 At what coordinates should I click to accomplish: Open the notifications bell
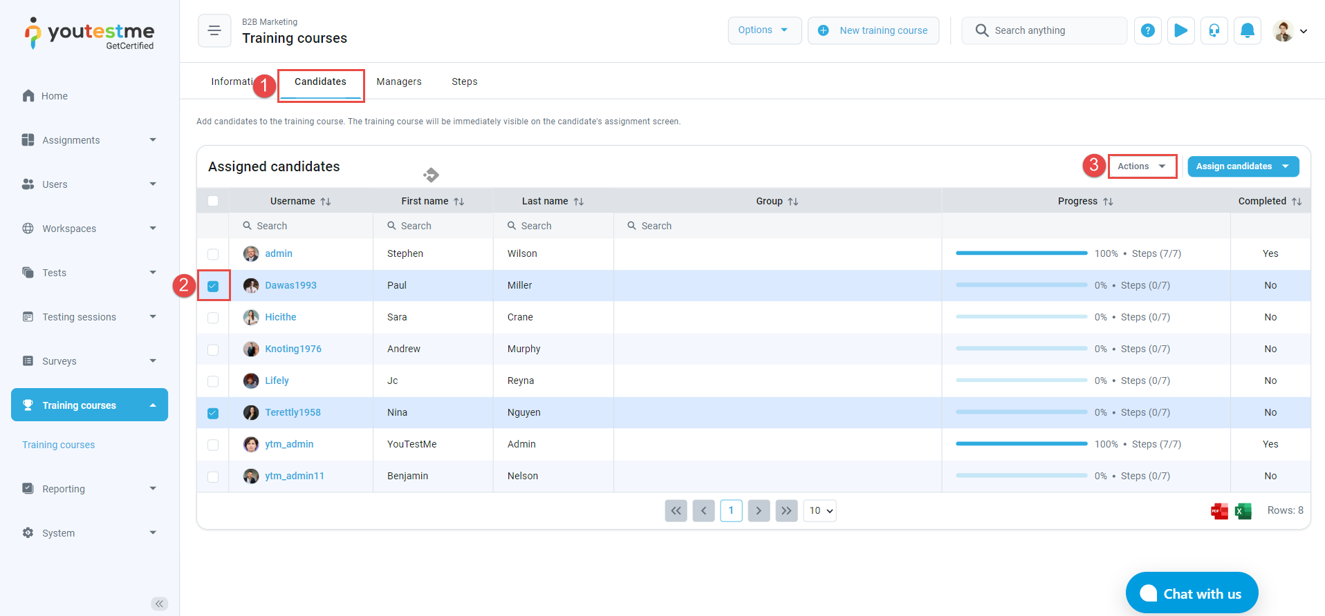coord(1247,30)
